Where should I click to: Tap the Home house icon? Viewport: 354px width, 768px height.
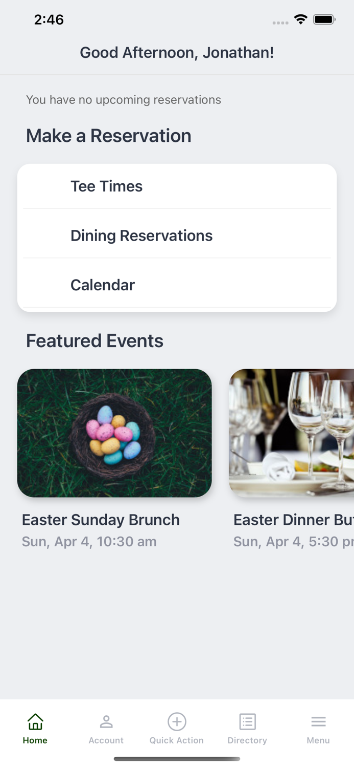(35, 721)
